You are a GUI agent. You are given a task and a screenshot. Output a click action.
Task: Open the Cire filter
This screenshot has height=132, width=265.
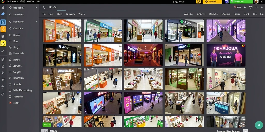click(255, 14)
